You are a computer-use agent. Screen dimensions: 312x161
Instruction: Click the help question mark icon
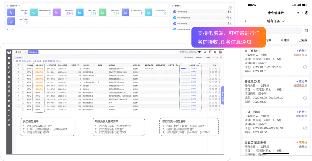tap(215, 52)
